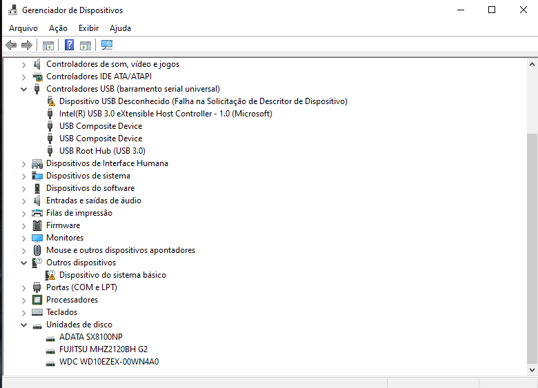
Task: Click the Device Manager title bar icon
Action: (x=12, y=10)
